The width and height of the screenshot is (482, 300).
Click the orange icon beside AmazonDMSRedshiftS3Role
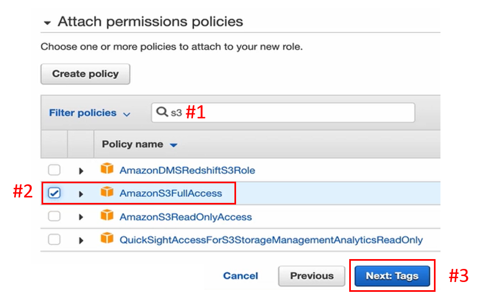tap(107, 170)
